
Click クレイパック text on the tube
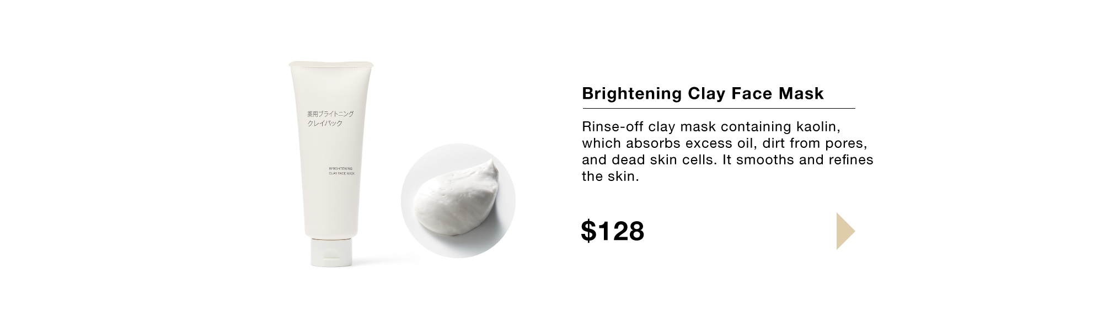point(325,124)
